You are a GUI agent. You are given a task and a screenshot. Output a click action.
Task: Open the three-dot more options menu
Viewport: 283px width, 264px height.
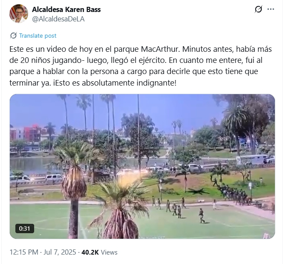click(x=271, y=9)
